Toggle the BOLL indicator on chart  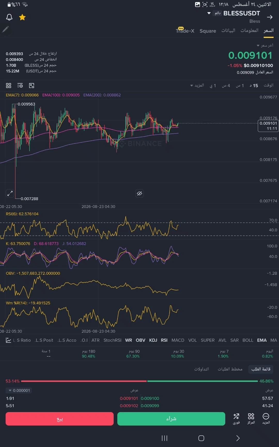pyautogui.click(x=248, y=340)
